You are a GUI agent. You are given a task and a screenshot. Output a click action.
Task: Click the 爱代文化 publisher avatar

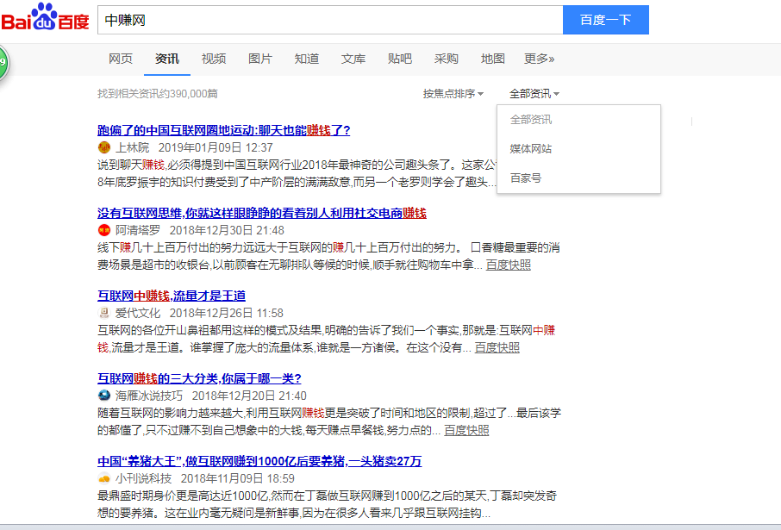click(x=104, y=314)
